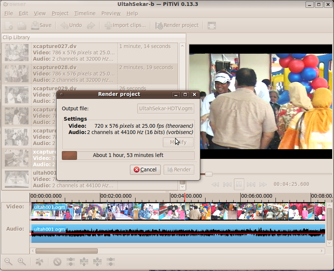
Task: Click the Render button in dialog
Action: [x=179, y=170]
